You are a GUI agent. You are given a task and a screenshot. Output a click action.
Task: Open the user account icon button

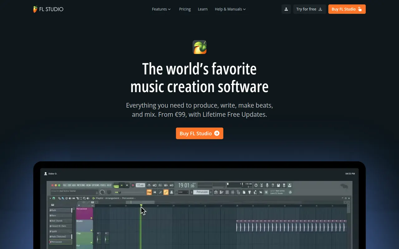(x=286, y=9)
